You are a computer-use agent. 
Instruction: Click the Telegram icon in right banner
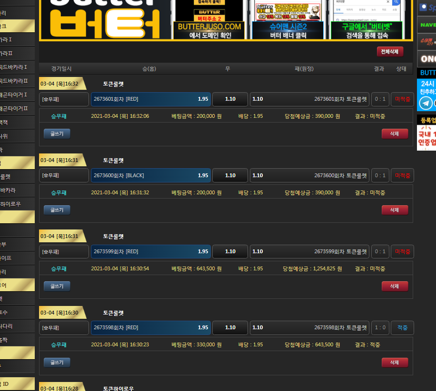coord(426,103)
